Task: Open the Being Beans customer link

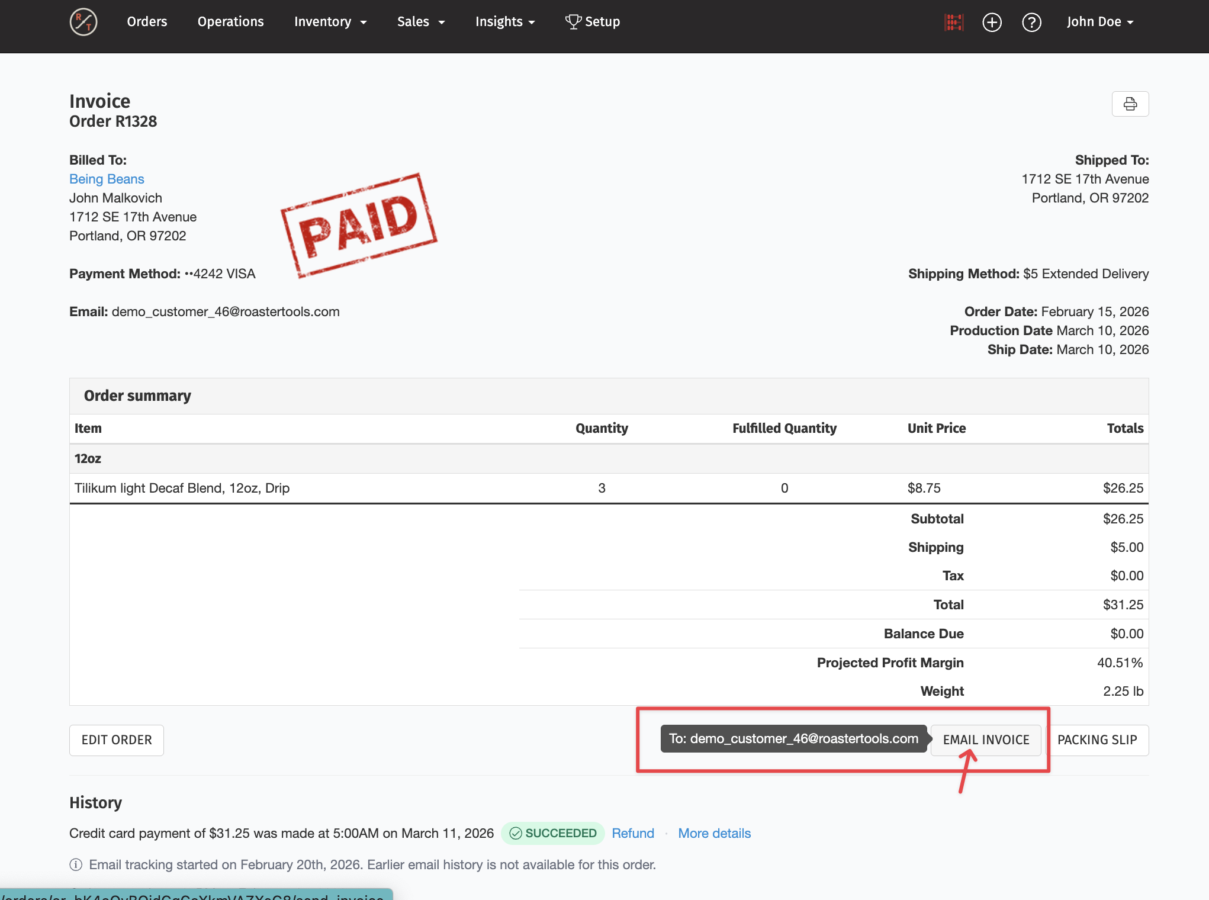Action: coord(107,179)
